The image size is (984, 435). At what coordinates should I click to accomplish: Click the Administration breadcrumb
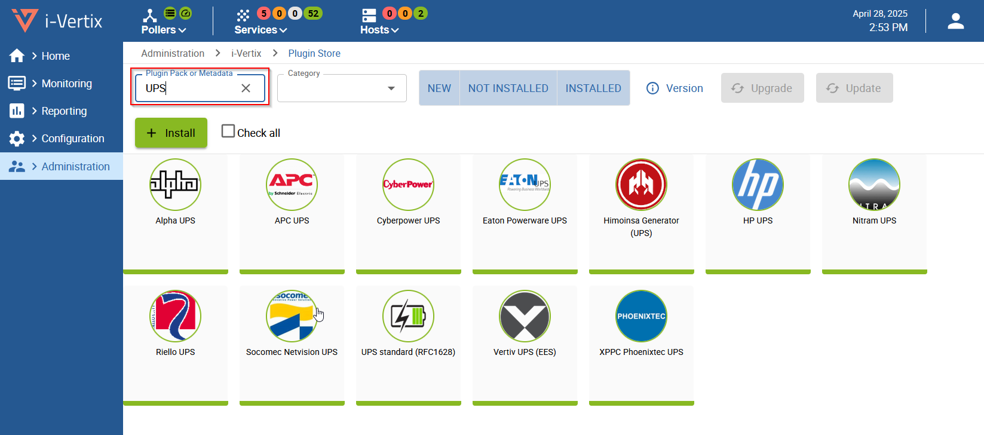pyautogui.click(x=173, y=53)
